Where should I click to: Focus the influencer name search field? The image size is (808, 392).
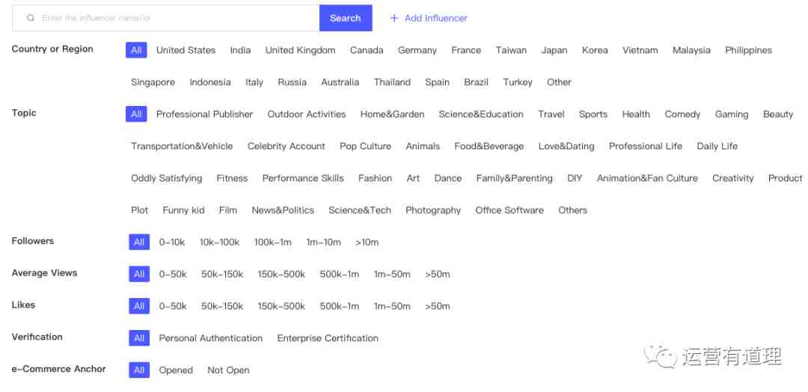[166, 18]
